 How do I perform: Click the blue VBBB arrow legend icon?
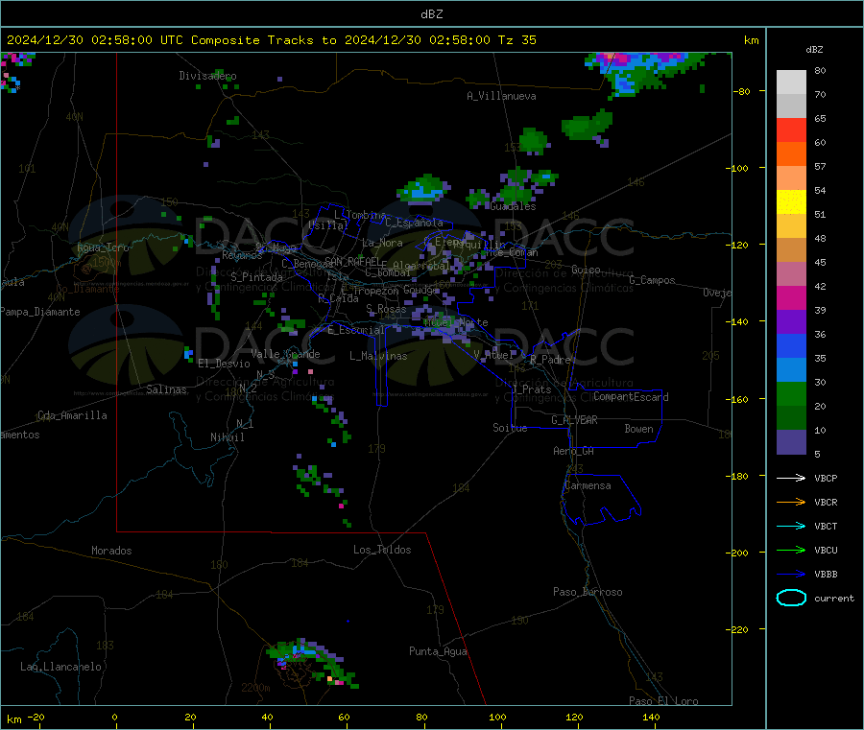791,575
